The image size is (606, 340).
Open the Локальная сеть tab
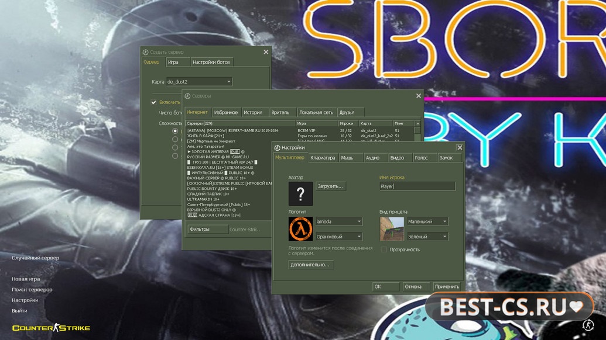coord(316,112)
